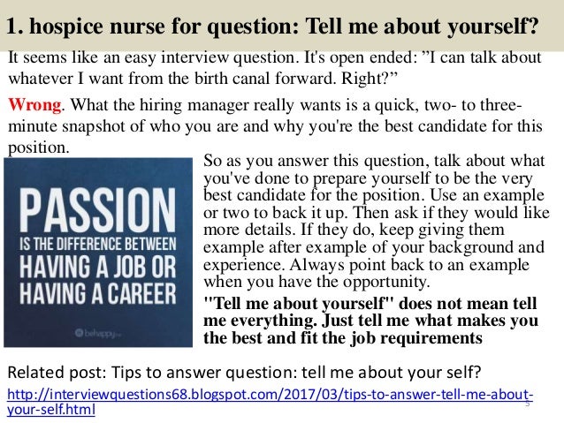This screenshot has width=564, height=423.
Task: Click 'whatever I want from the birth canal' line
Action: coord(203,78)
